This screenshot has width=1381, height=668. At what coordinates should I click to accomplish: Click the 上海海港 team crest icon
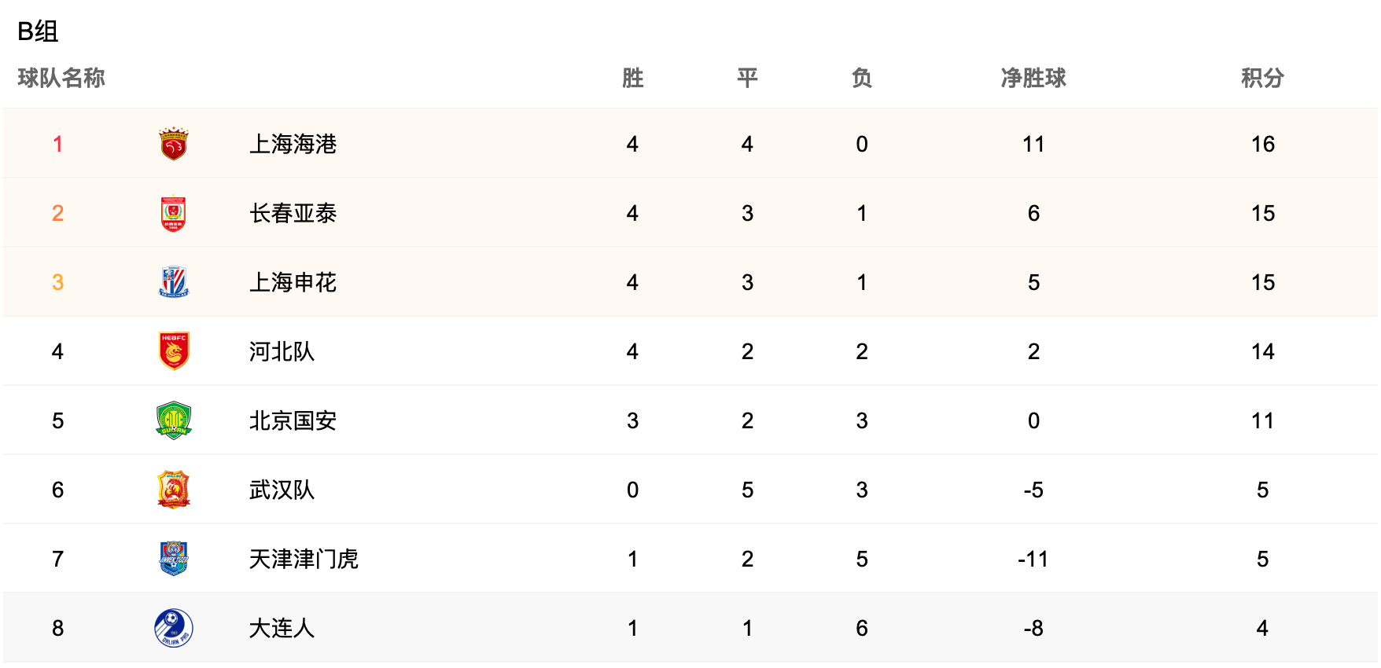[173, 144]
